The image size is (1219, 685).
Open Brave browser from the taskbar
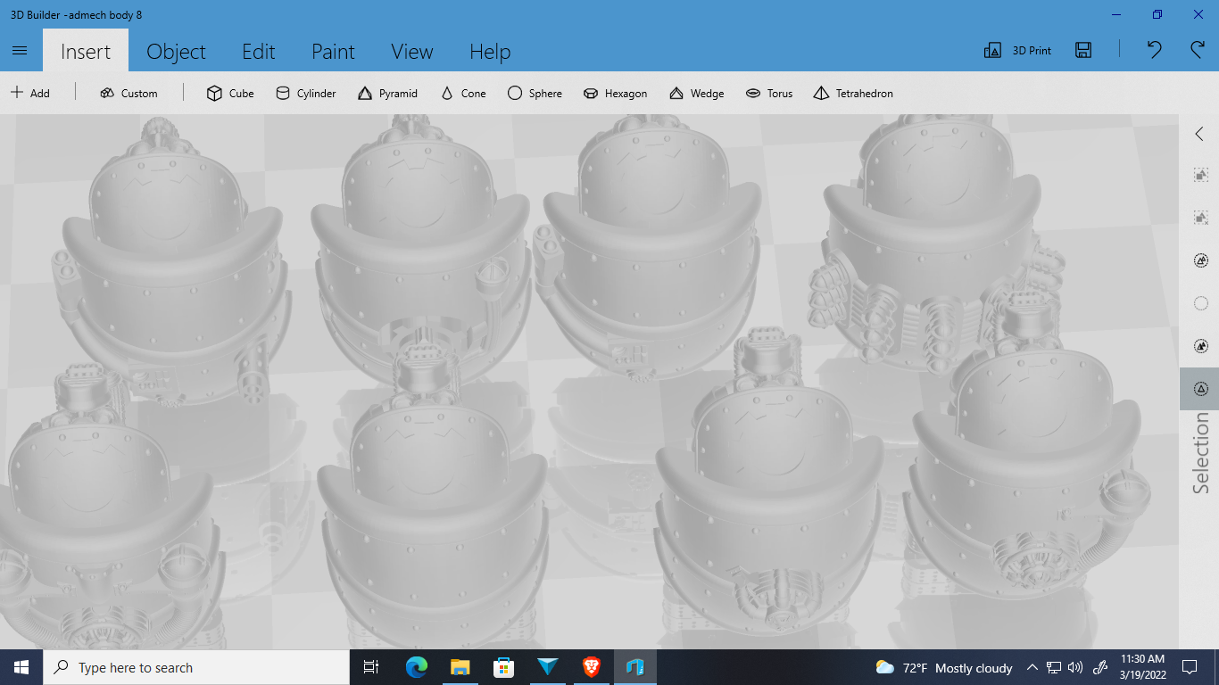[x=591, y=667]
